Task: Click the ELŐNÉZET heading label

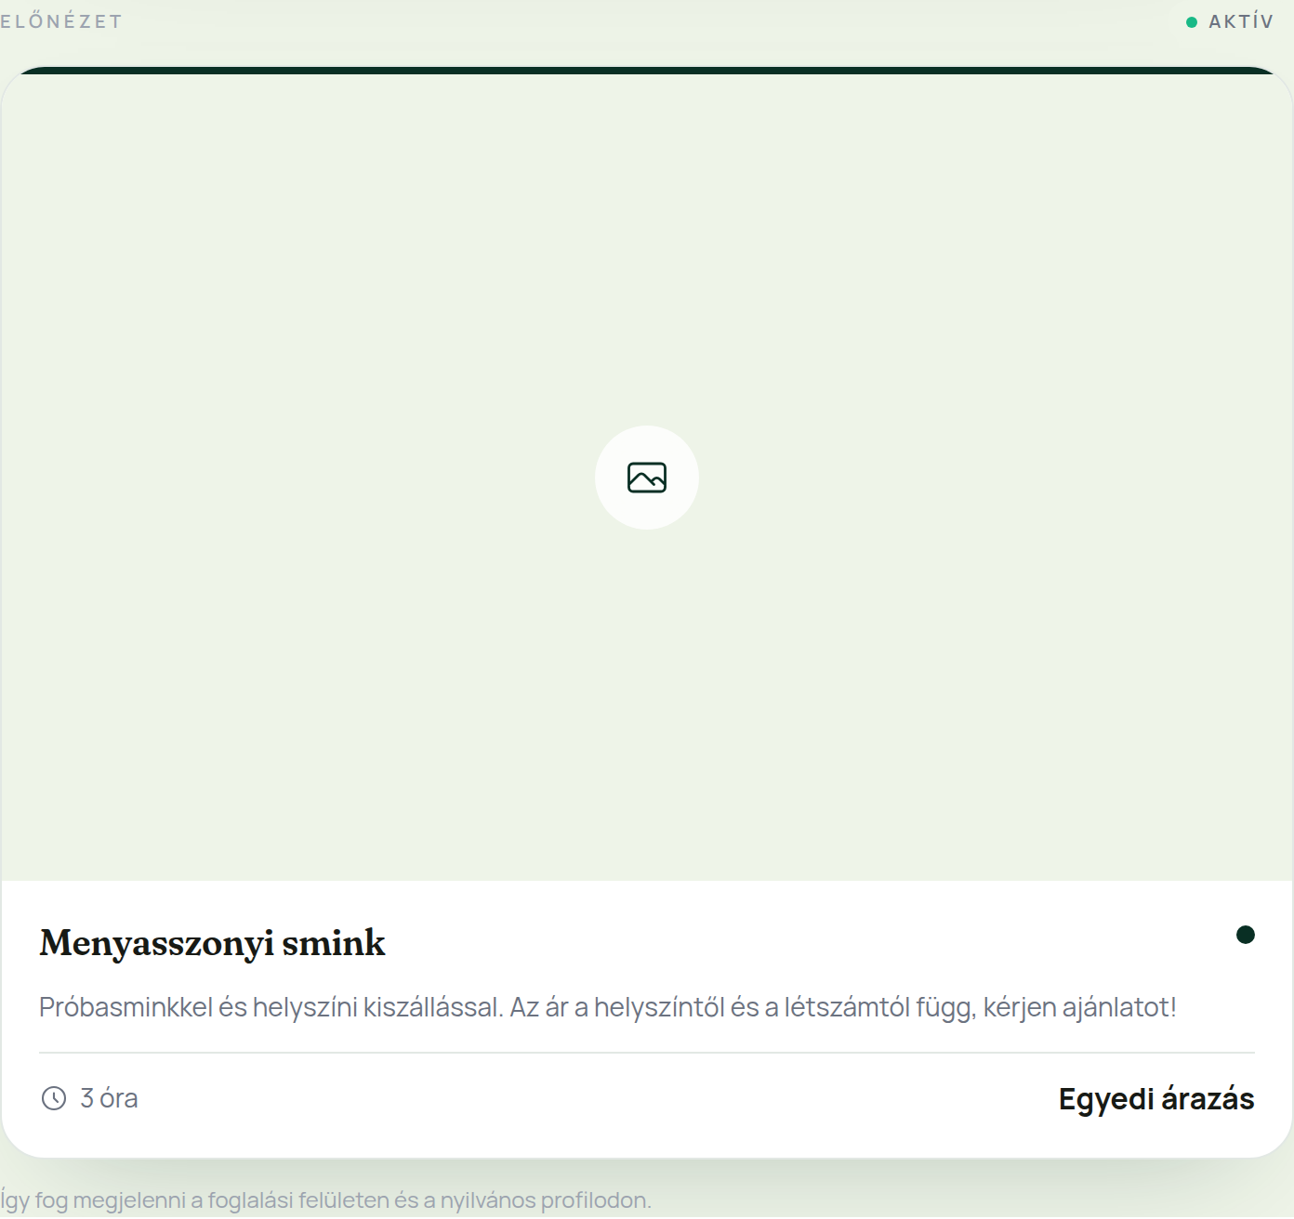Action: tap(61, 21)
